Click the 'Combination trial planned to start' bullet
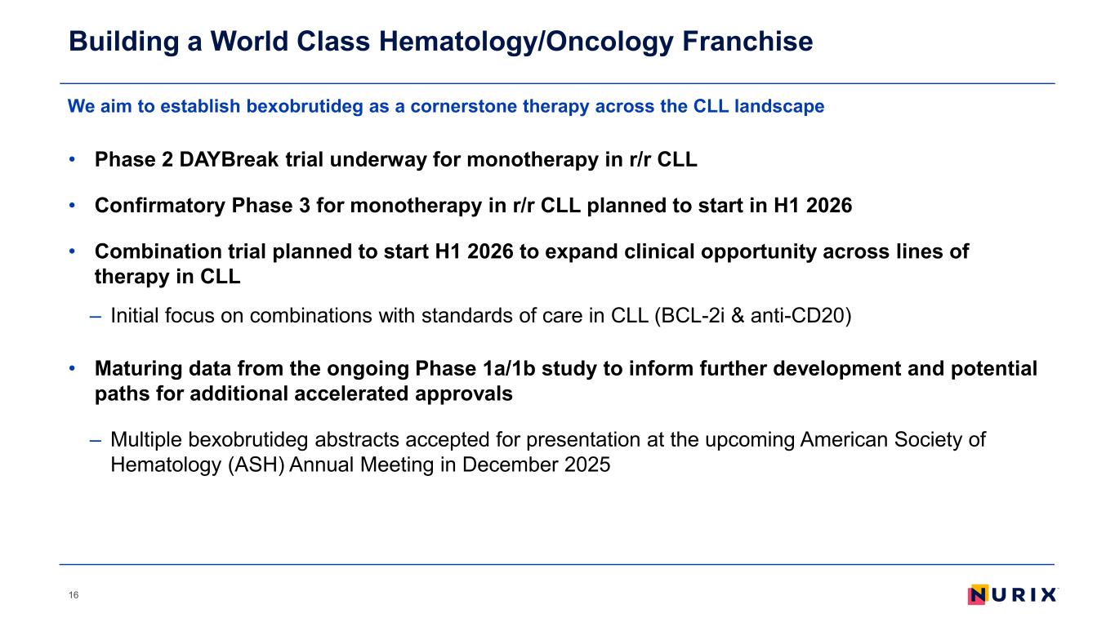Image resolution: width=1115 pixels, height=627 pixels. [x=531, y=264]
